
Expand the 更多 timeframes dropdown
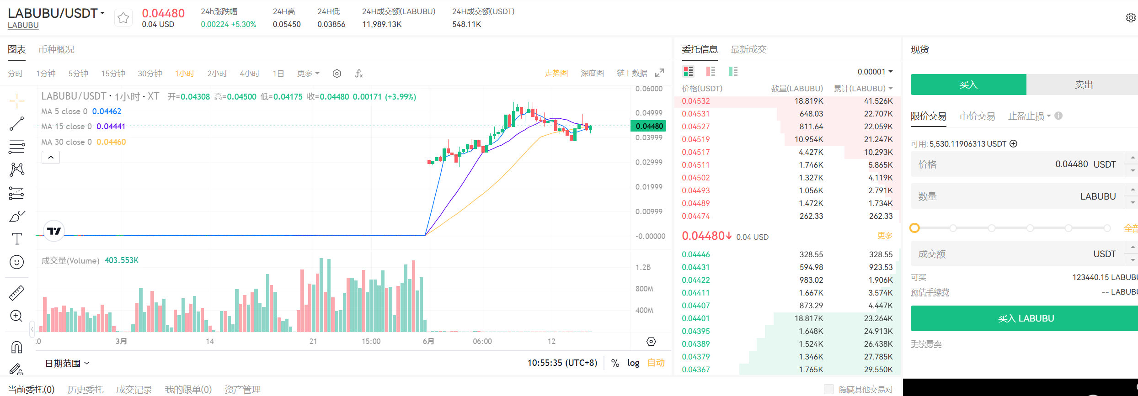coord(308,74)
